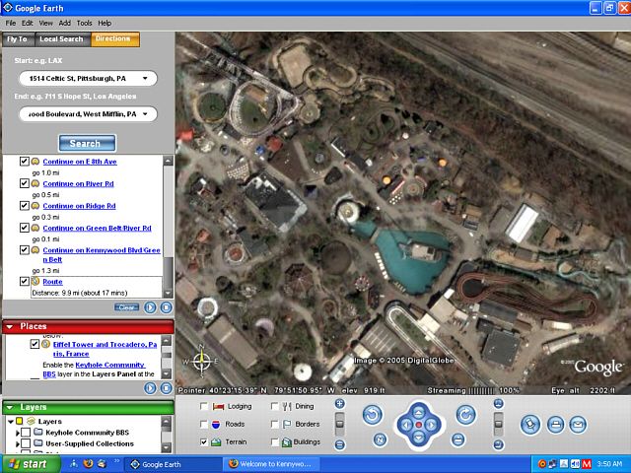Pan the map left with the left arrow

pos(405,425)
